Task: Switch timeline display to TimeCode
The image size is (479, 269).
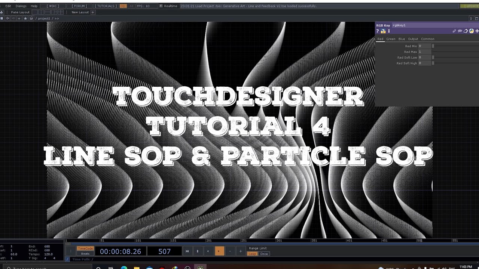Action: [85, 248]
